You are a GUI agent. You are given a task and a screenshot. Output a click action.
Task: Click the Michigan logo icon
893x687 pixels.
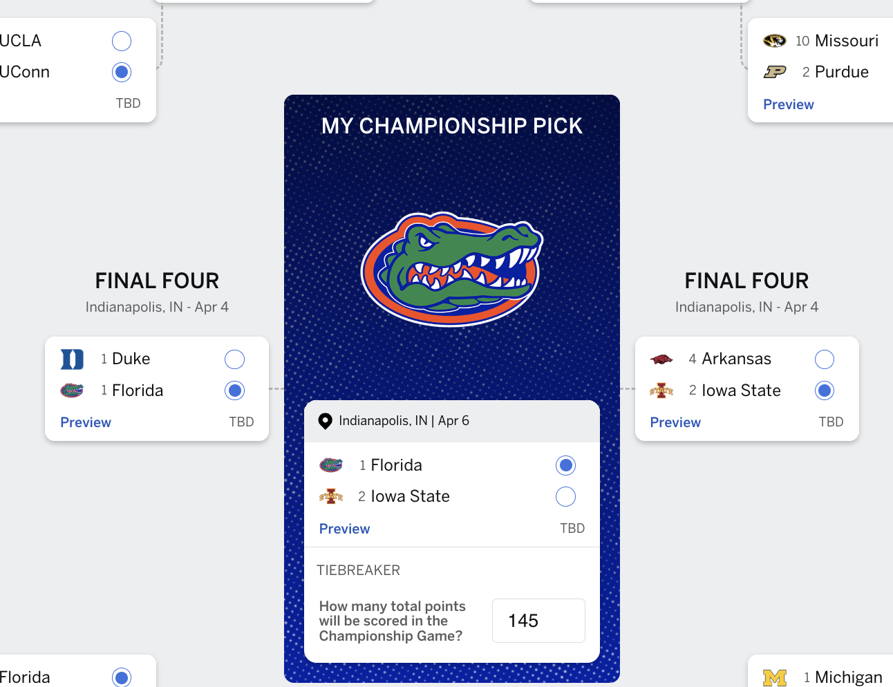774,677
